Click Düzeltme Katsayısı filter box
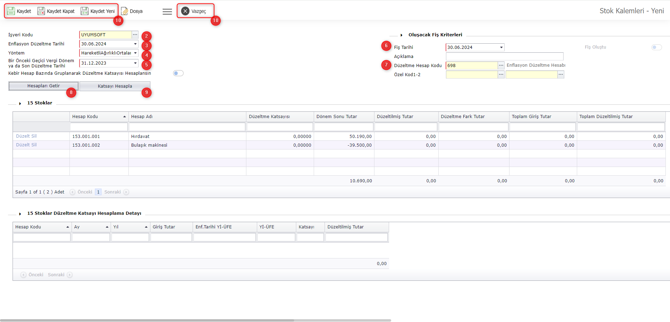The height and width of the screenshot is (322, 670). pos(280,127)
